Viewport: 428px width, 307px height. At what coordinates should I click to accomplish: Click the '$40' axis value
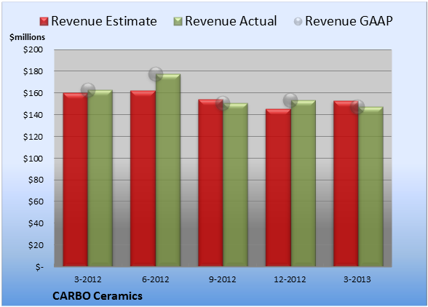pyautogui.click(x=36, y=223)
